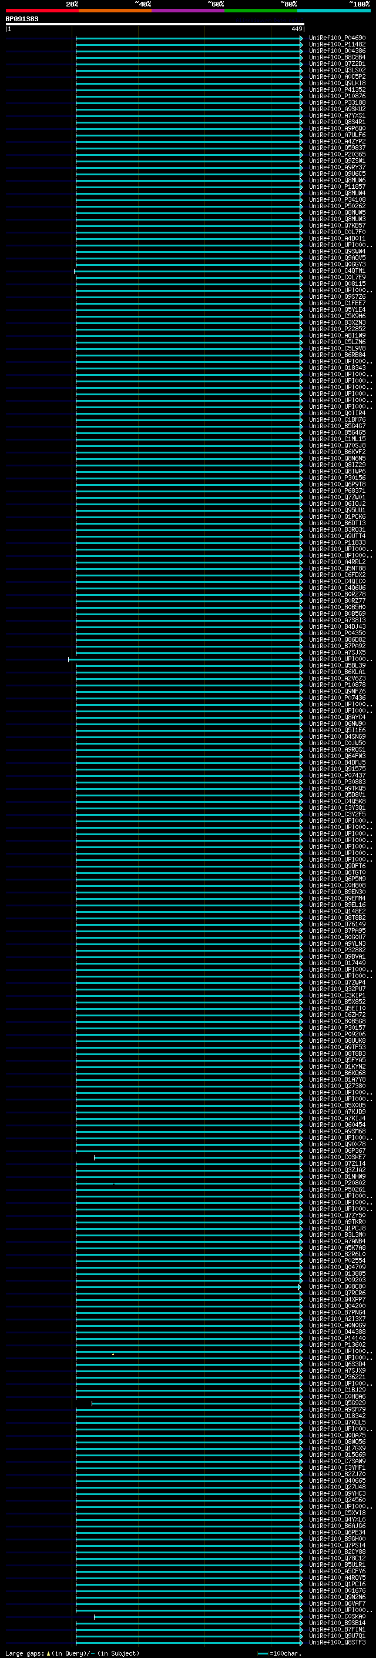This screenshot has width=376, height=1658.
Task: Select the UniRef100_P10876 row label
Action: click(337, 96)
